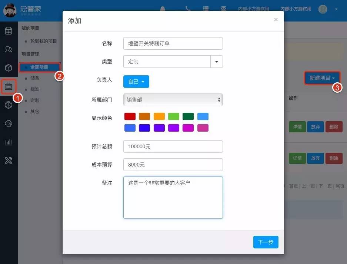Expand the 类型 dropdown arrow
Viewport: 347px width, 264px height.
217,62
